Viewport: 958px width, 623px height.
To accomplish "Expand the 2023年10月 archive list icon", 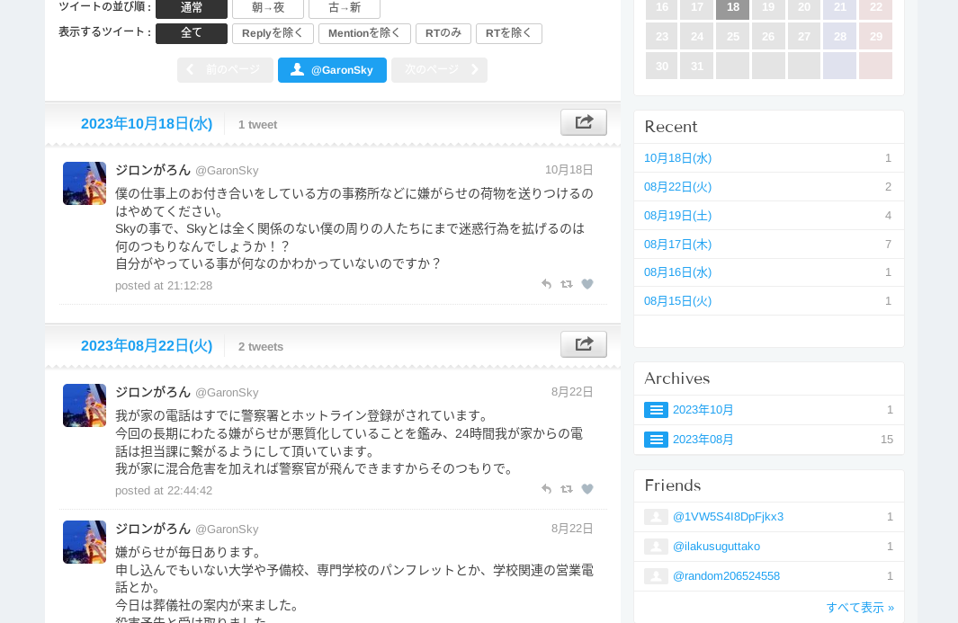I will coord(656,410).
